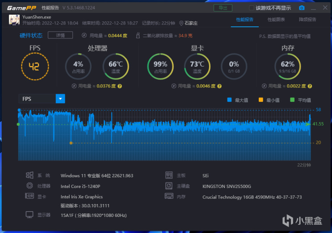Click the graphics card icon beside 显卡
332x233 pixels.
pos(29,196)
